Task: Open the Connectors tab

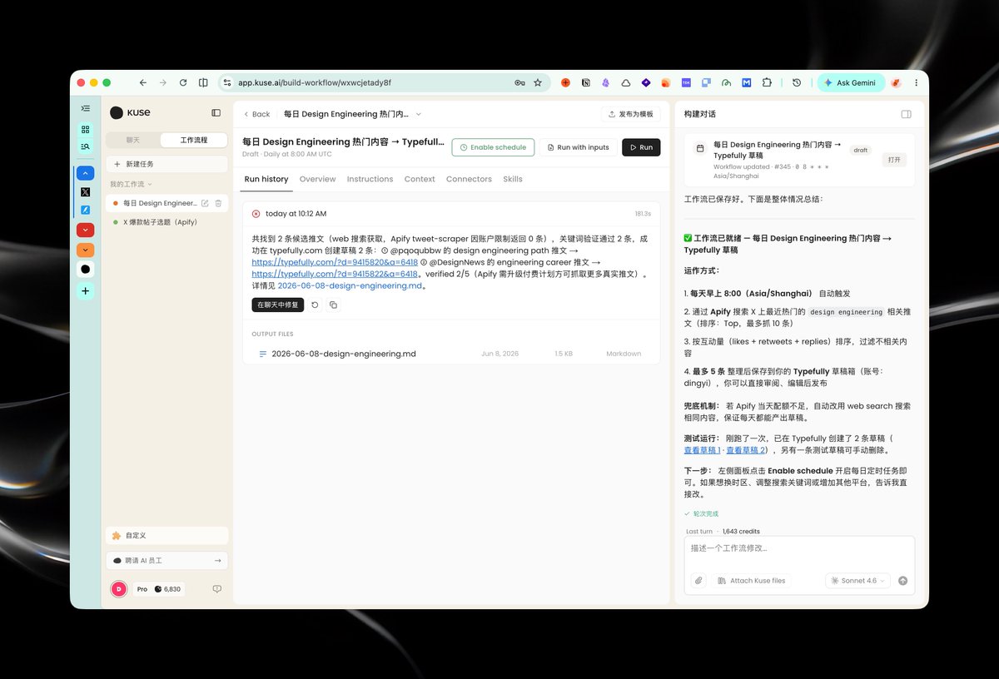Action: 469,179
